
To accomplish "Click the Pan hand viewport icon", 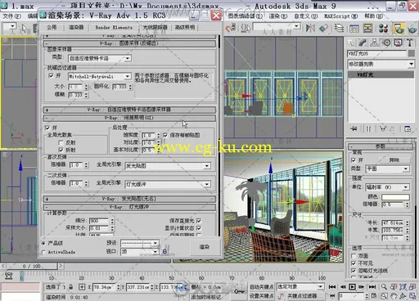I will click(x=394, y=296).
